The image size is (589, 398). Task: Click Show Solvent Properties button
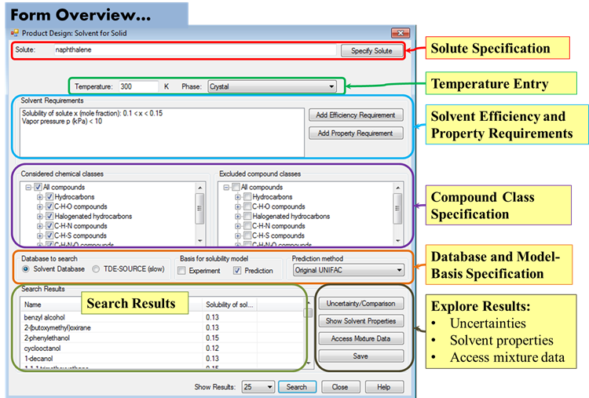[x=361, y=321]
